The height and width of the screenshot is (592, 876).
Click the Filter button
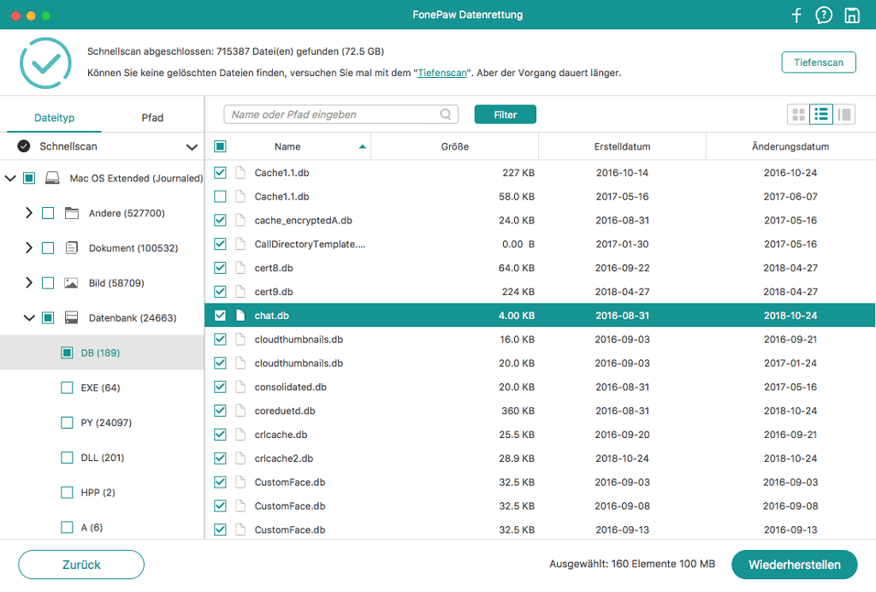tap(505, 115)
